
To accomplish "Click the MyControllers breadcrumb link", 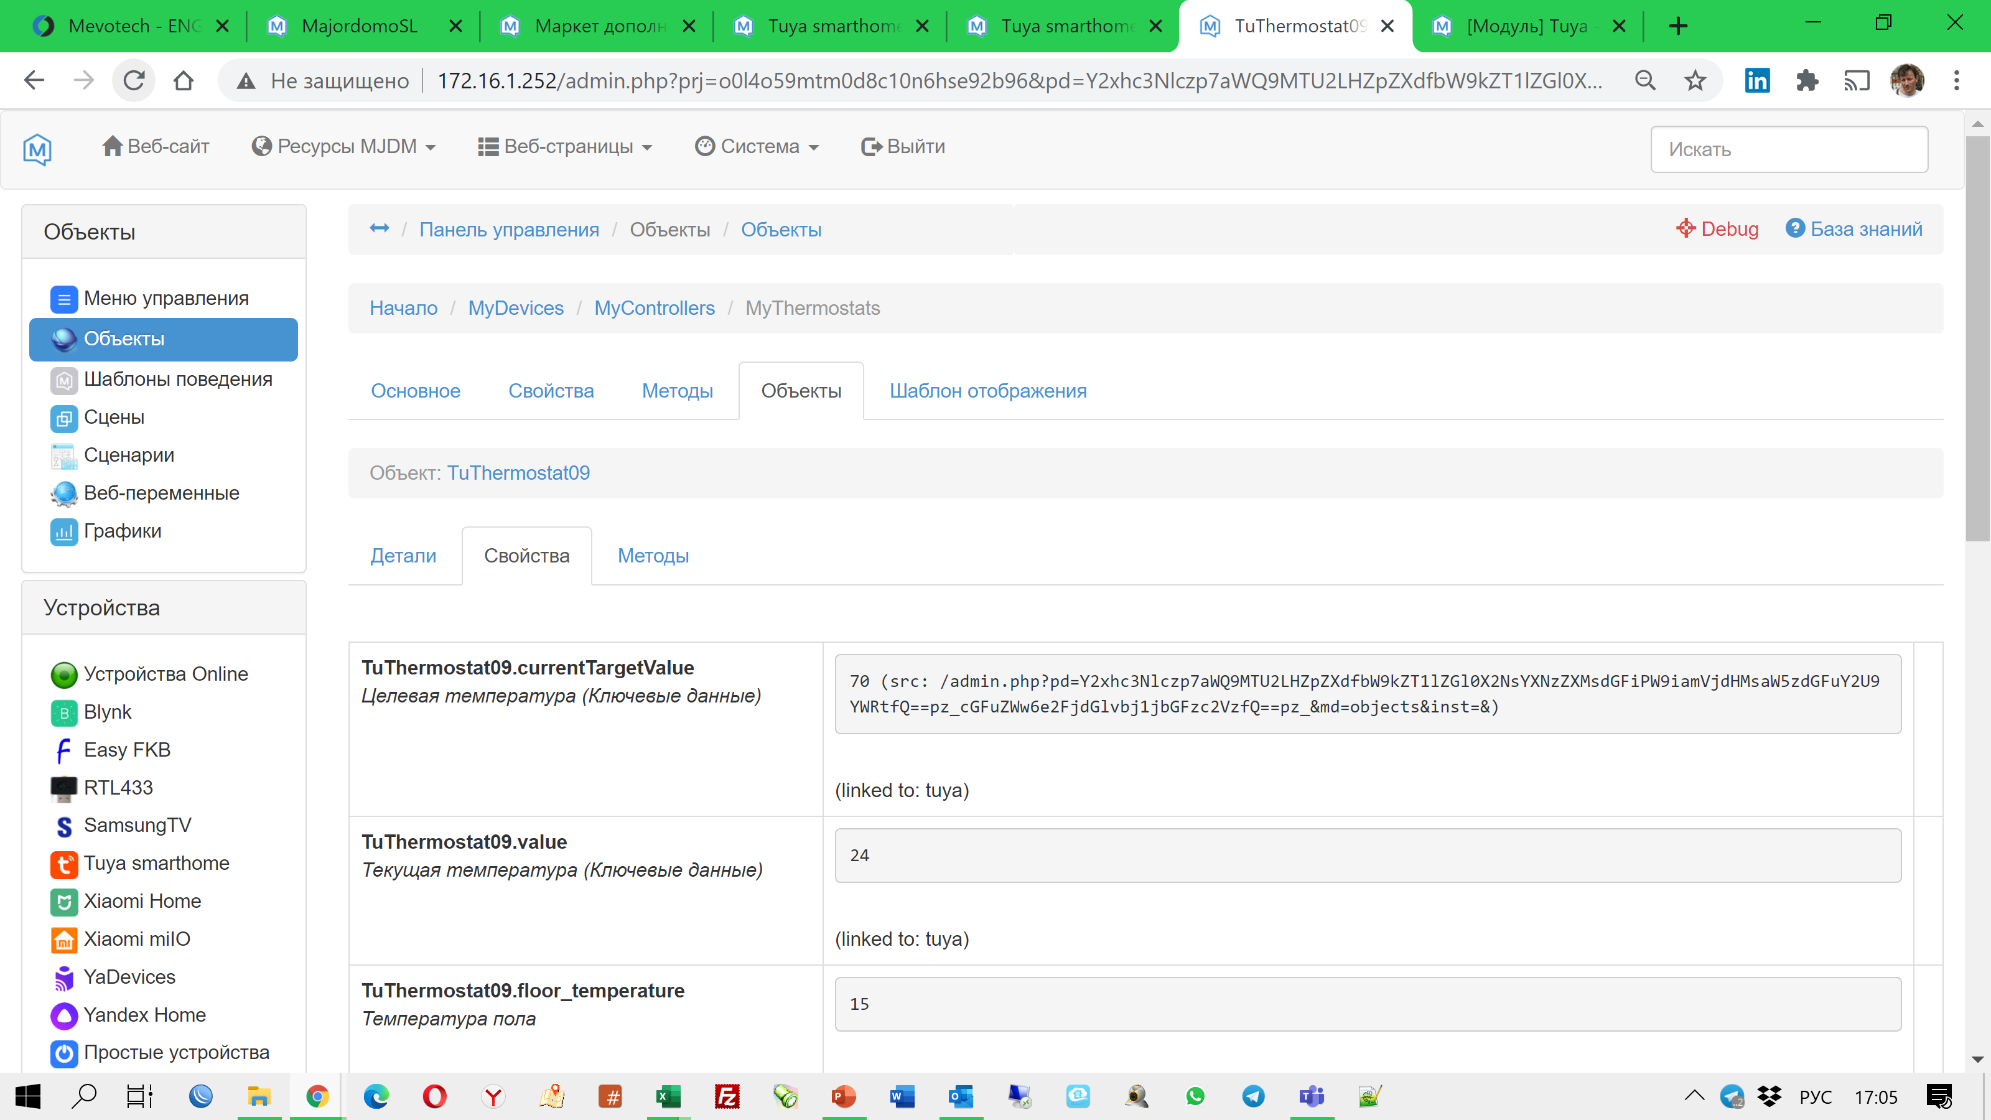I will point(654,309).
